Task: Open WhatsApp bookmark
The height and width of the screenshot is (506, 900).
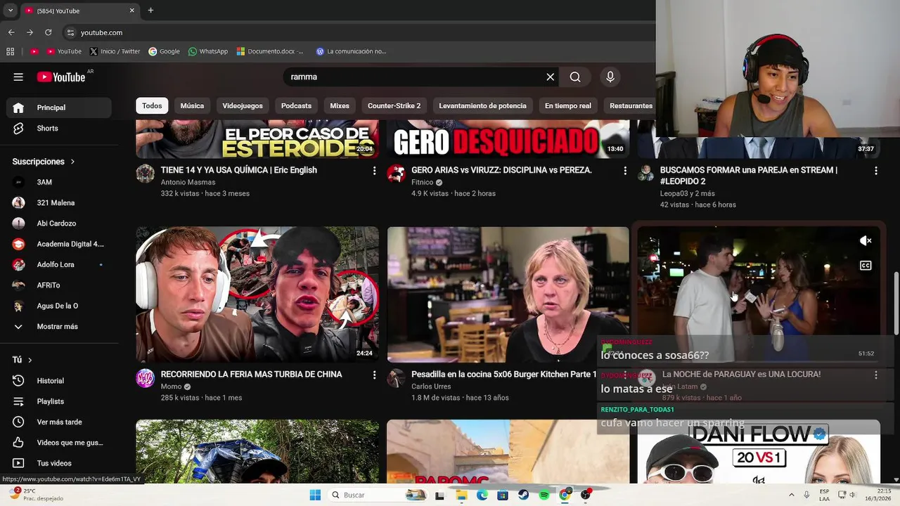Action: (207, 51)
